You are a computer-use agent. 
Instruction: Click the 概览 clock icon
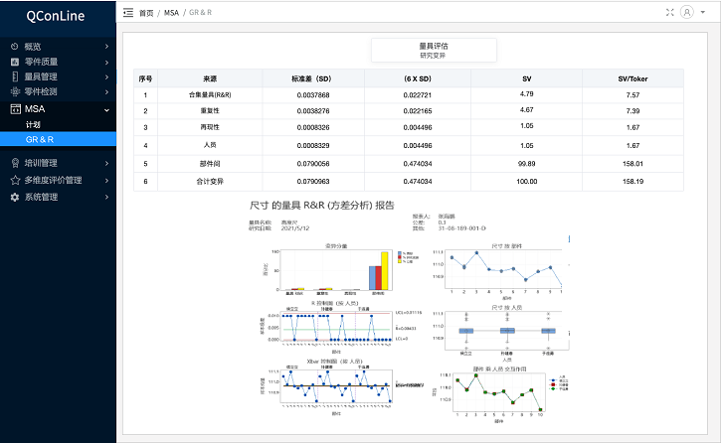point(15,47)
